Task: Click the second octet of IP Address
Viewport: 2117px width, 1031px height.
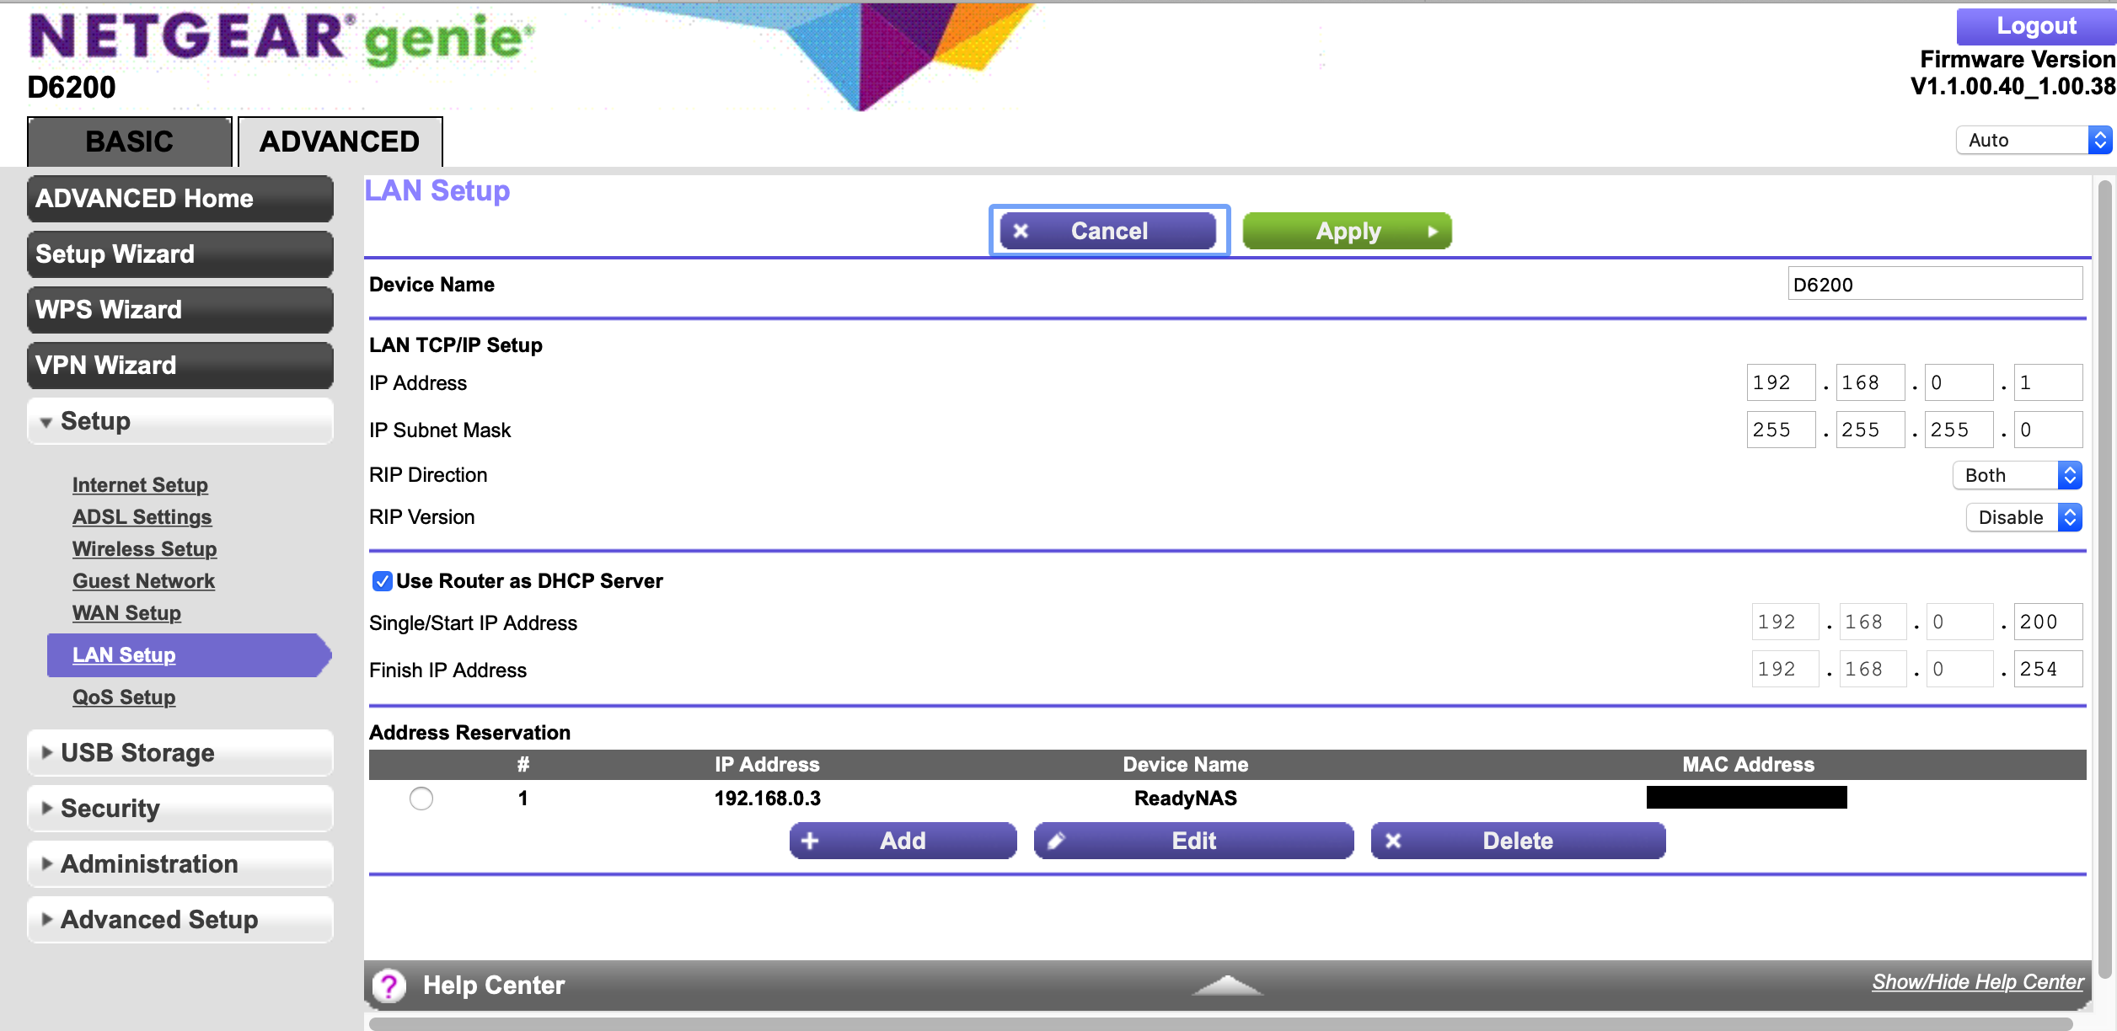Action: pos(1870,382)
